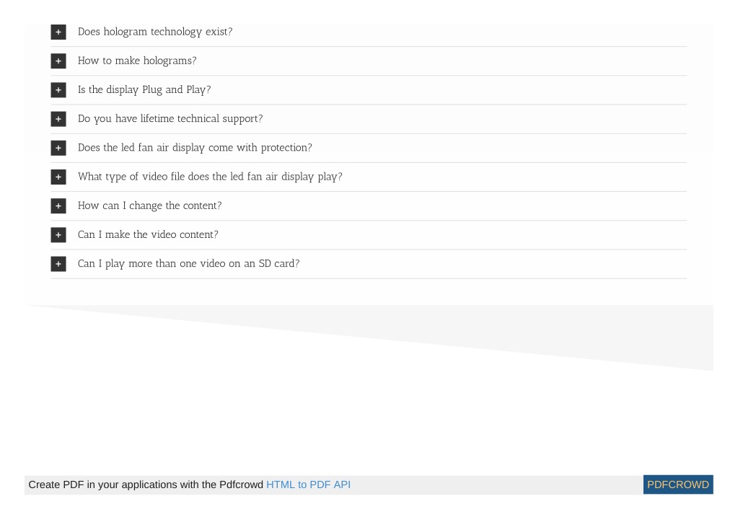Toggle plus icon for lifetime technical support question
This screenshot has width=738, height=522.
(58, 119)
